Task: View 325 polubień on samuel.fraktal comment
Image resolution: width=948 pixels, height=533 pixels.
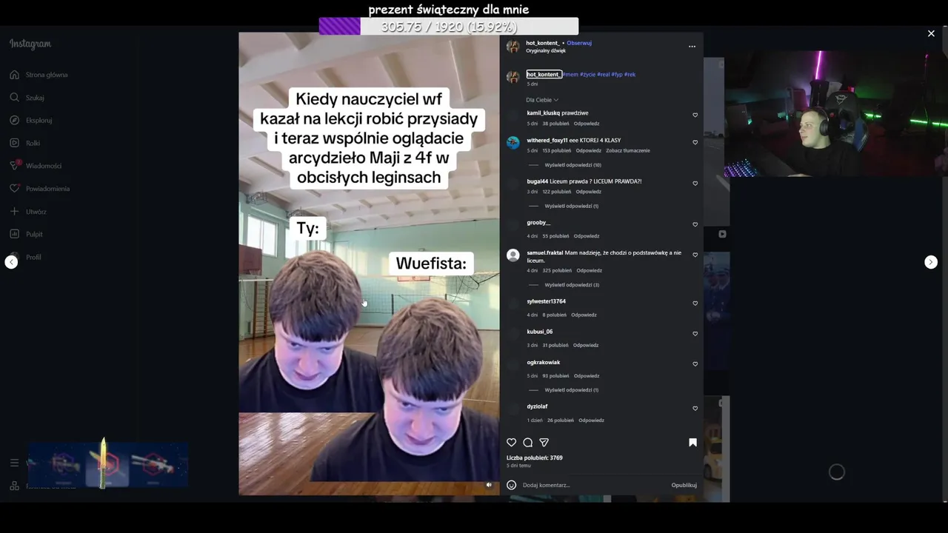Action: [557, 270]
